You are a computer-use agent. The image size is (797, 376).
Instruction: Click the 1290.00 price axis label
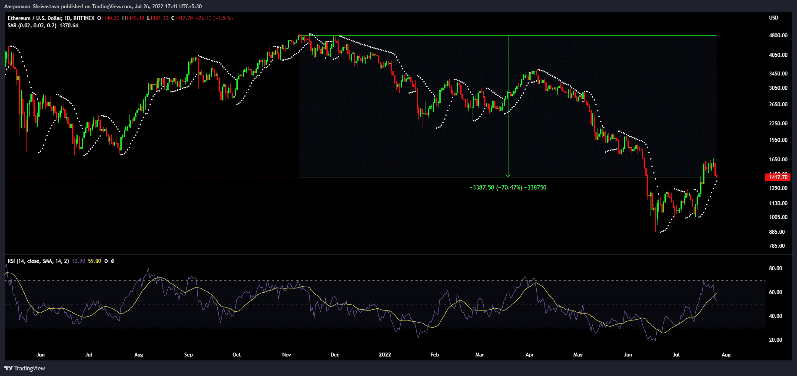point(778,188)
